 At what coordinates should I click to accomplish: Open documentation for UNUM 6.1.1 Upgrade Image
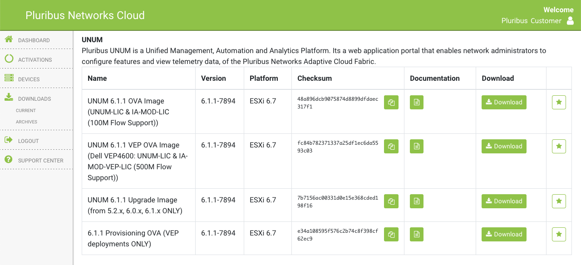click(417, 201)
